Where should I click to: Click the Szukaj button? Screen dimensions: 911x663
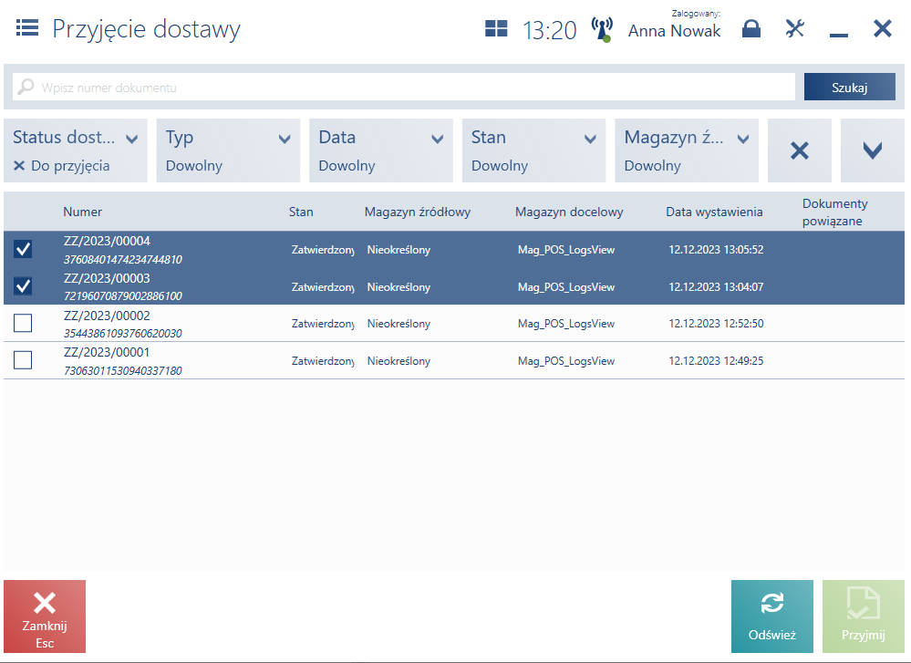click(x=849, y=87)
